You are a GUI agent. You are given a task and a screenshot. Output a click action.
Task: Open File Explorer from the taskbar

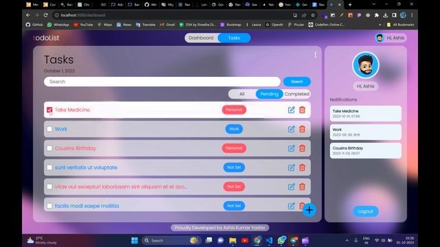(232, 240)
